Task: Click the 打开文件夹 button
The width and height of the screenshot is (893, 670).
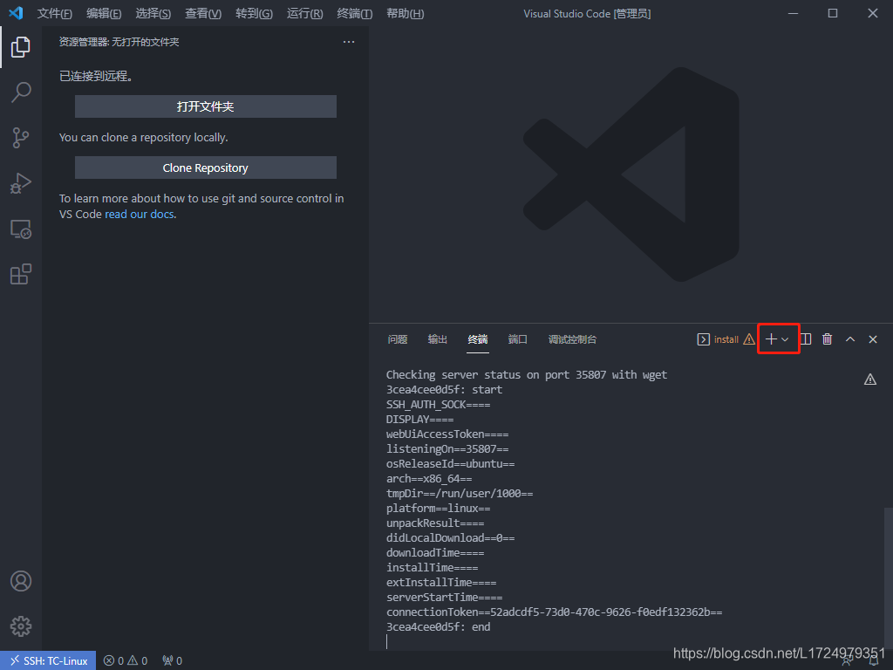Action: (x=206, y=106)
